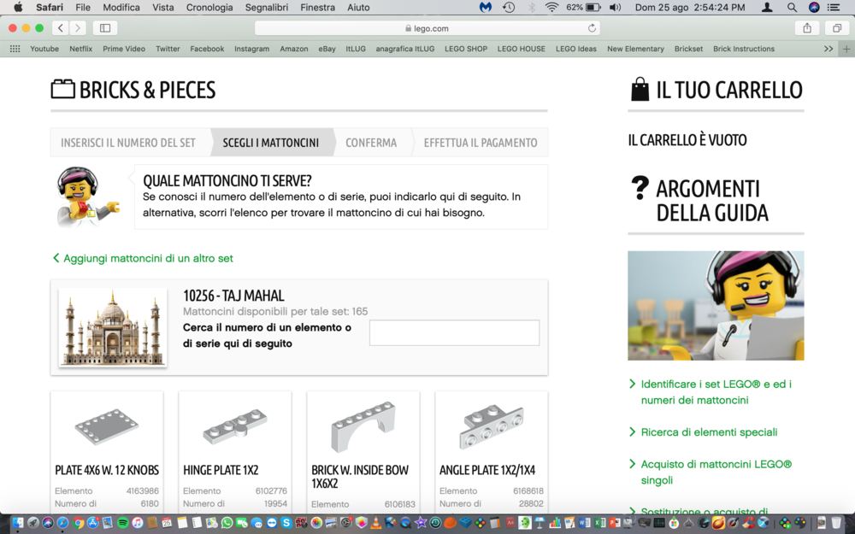This screenshot has height=534, width=855.
Task: Click the Malwarebytes menu bar icon
Action: point(486,7)
